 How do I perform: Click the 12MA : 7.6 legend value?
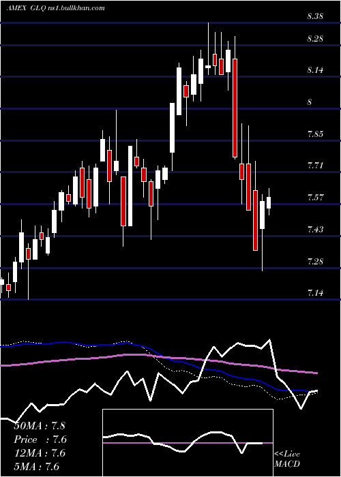[x=40, y=453]
